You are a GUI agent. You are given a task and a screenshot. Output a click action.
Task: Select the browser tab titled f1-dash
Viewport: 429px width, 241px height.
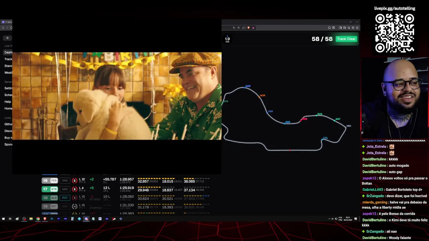(7, 22)
